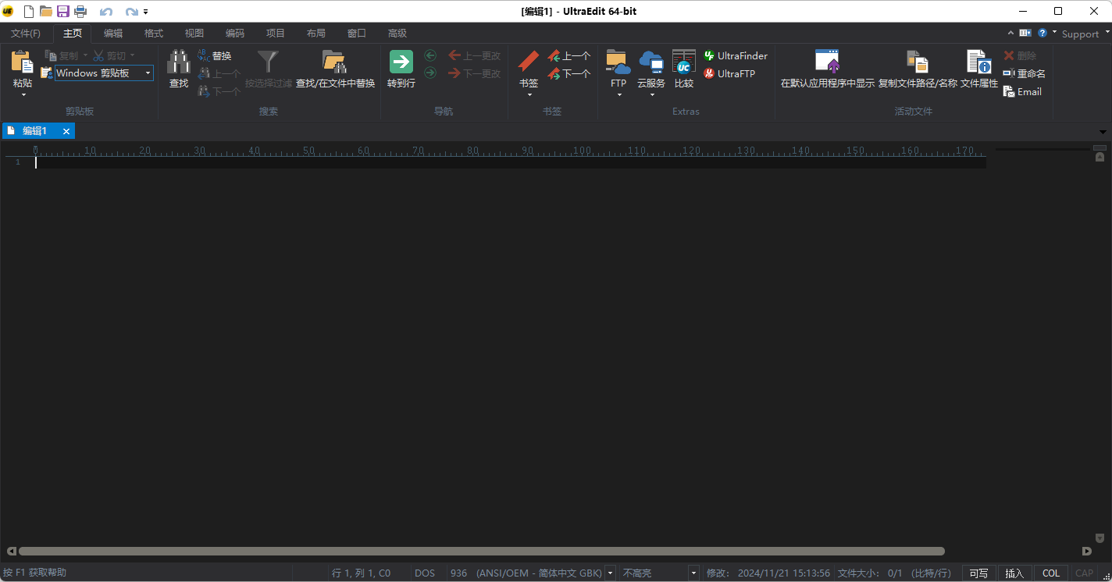1112x582 pixels.
Task: Create a new file from the title bar
Action: point(29,11)
